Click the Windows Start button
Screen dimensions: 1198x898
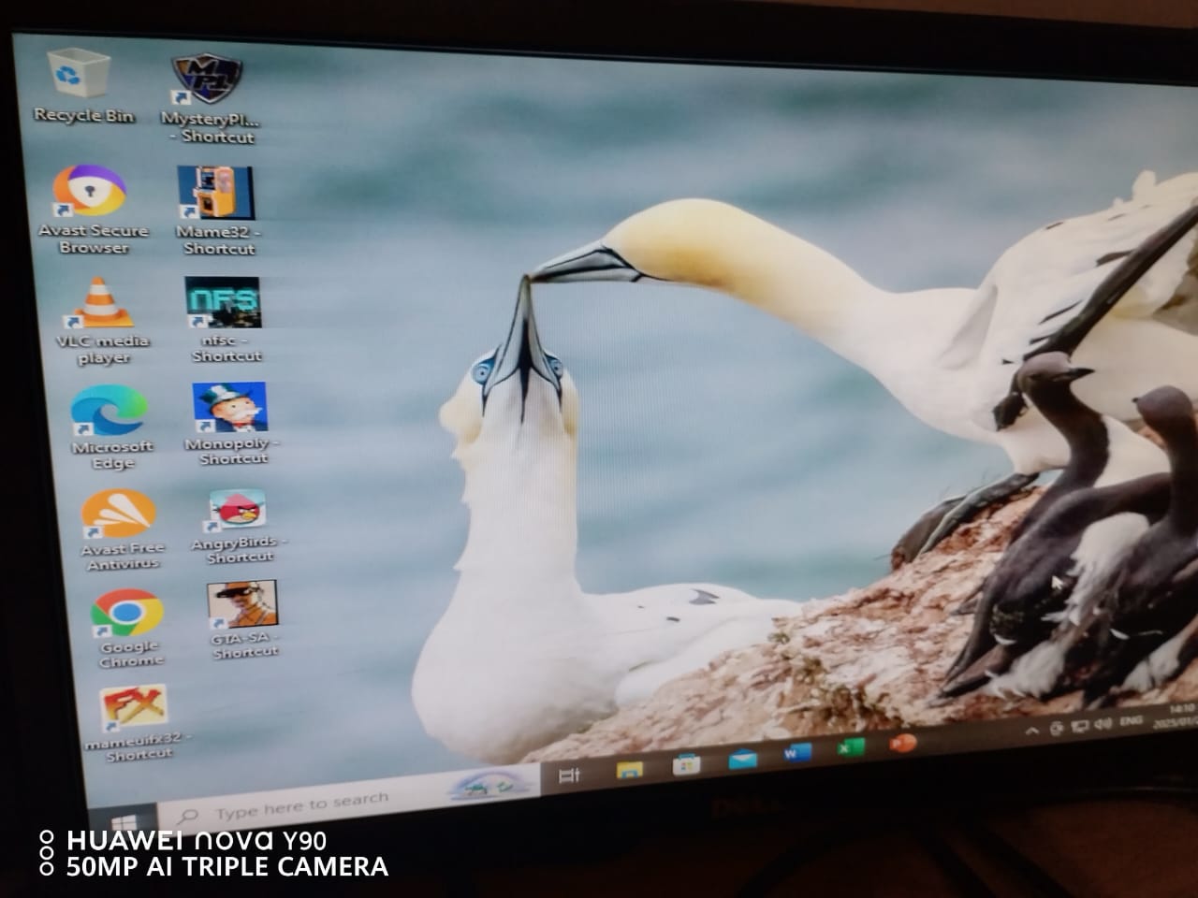click(124, 820)
